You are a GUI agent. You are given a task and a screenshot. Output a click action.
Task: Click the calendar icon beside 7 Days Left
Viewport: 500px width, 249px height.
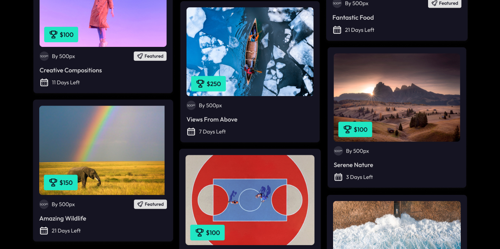[x=191, y=132]
